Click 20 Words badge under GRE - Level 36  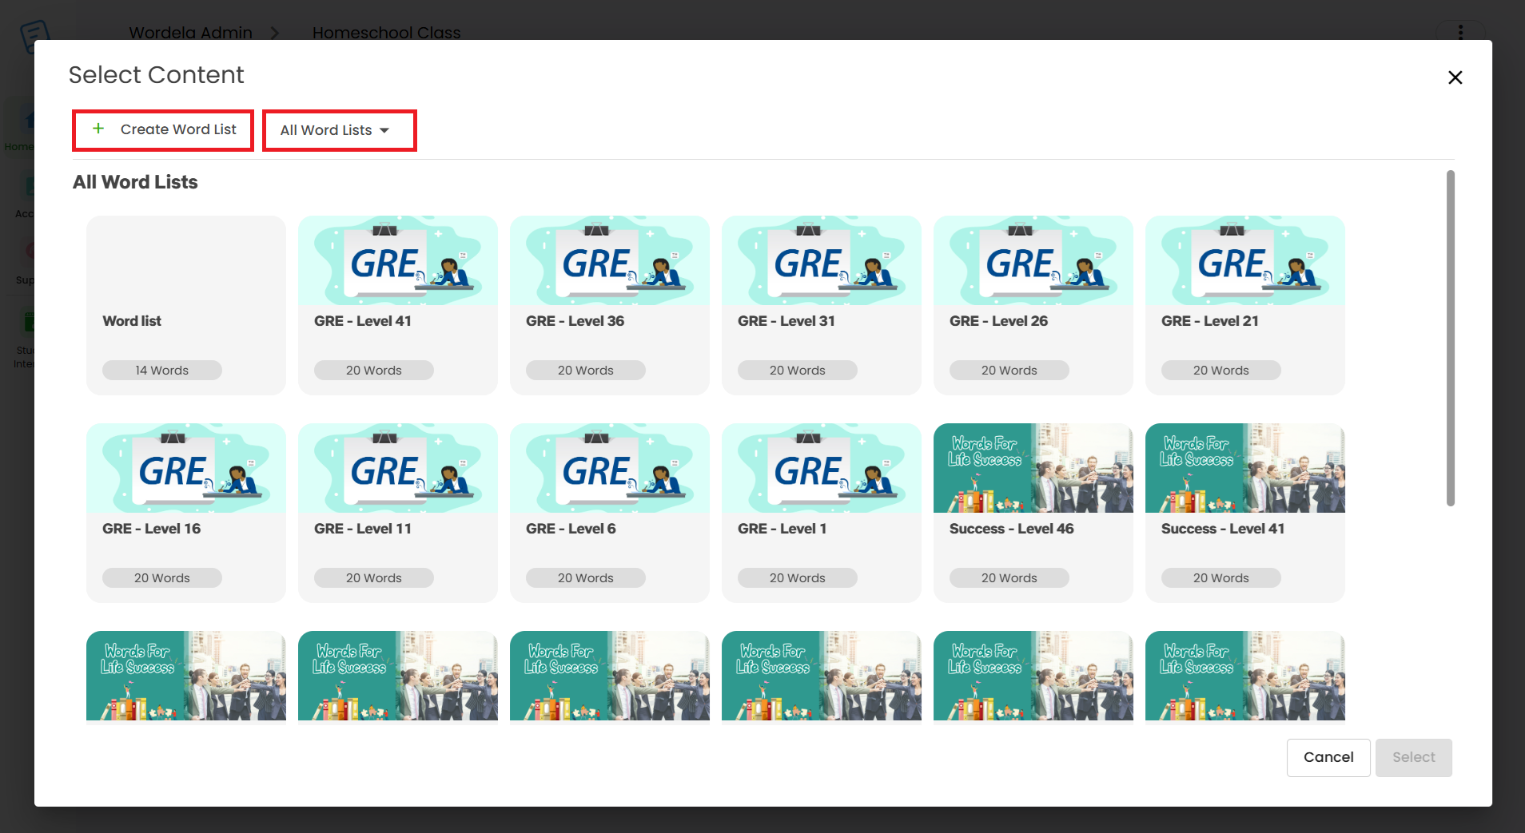pos(586,371)
